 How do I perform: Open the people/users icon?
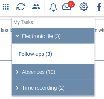point(36,7)
